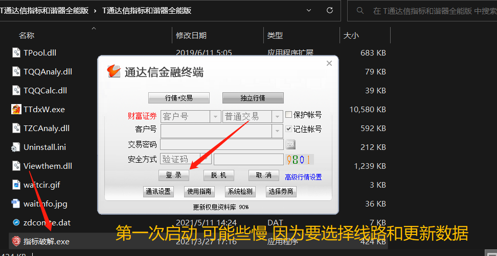
Task: Click the TTdxW.exe application icon
Action: coord(16,109)
